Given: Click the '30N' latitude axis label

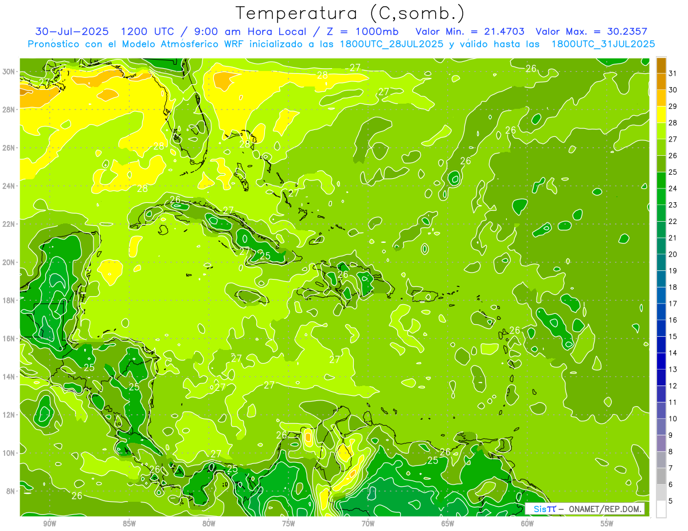Looking at the screenshot, I should click(x=10, y=71).
